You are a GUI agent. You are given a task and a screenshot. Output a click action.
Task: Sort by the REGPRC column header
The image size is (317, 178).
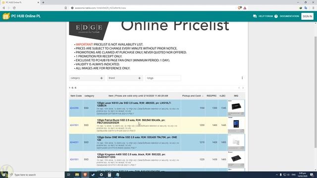coord(211,96)
